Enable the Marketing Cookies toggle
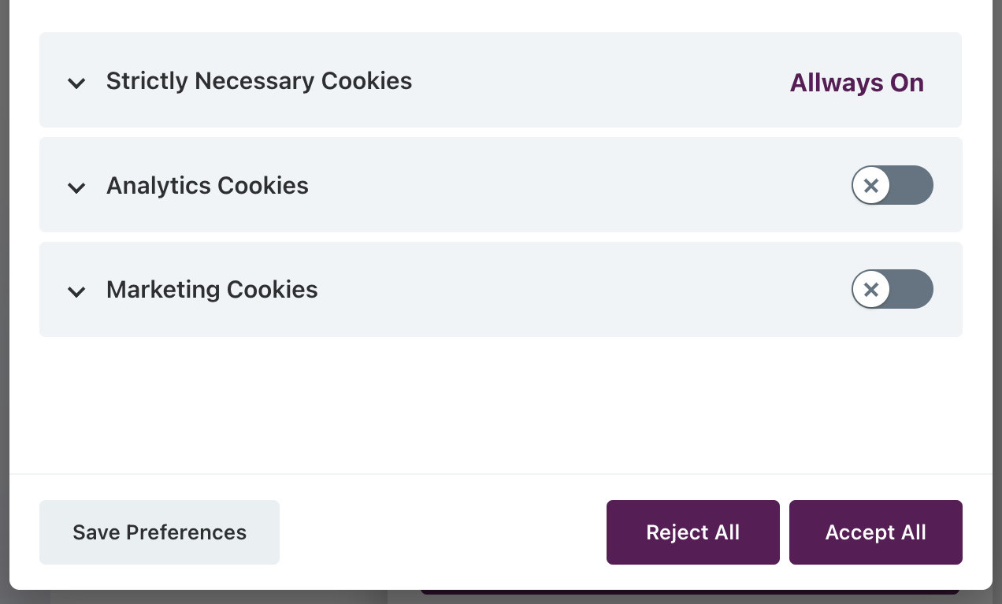This screenshot has height=604, width=1002. point(892,289)
